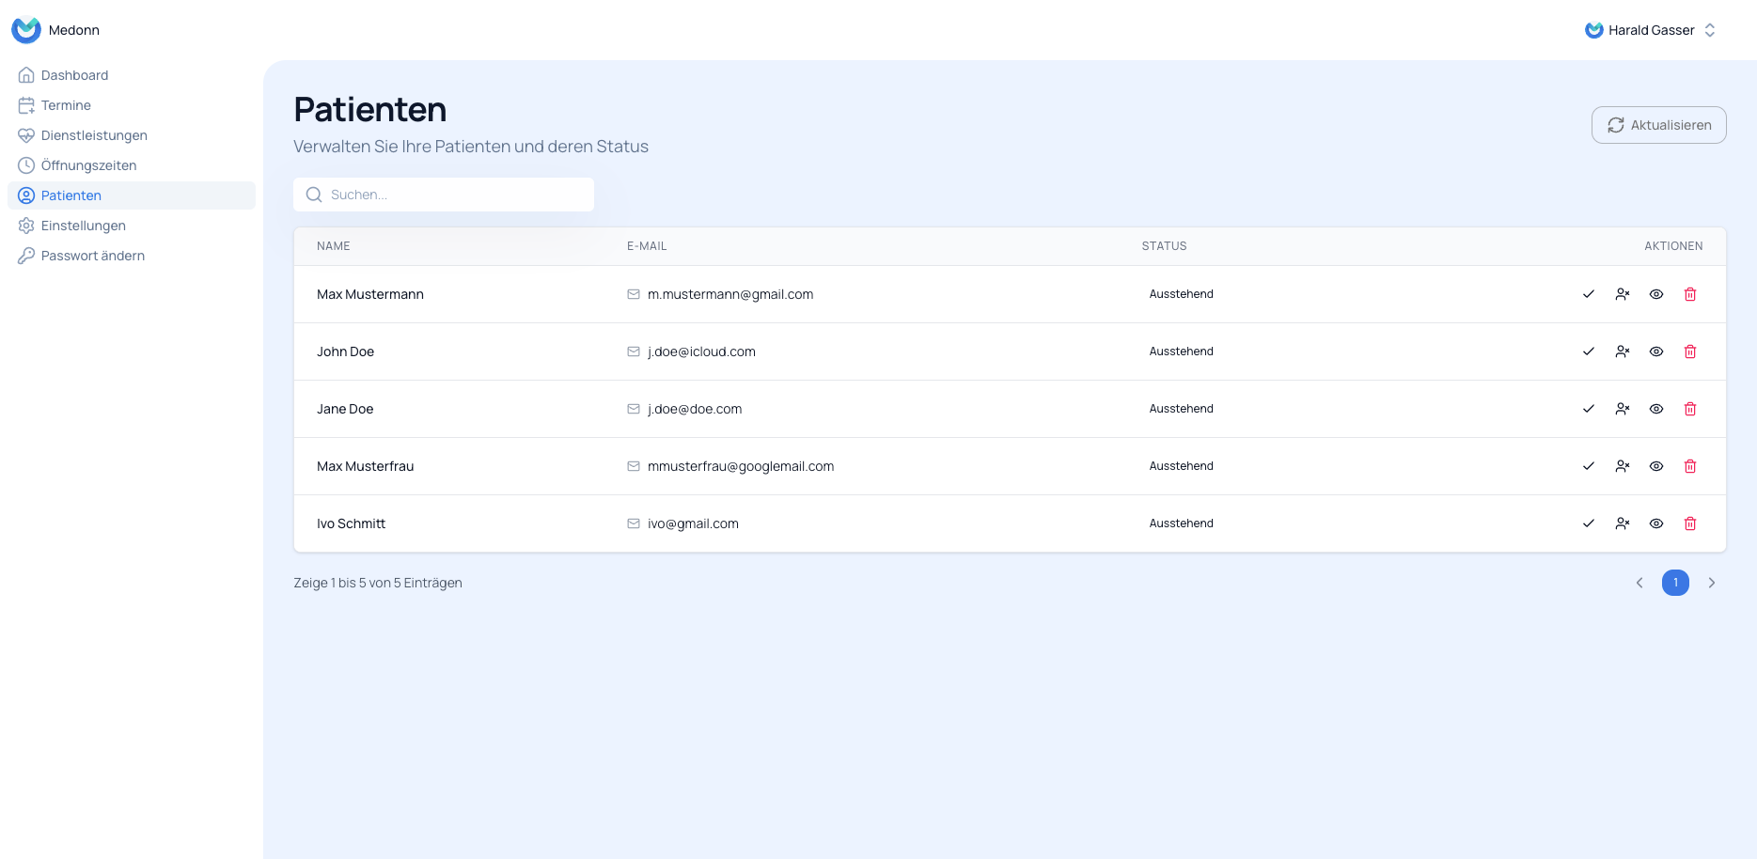Open Einstellungen via the gear icon
The height and width of the screenshot is (859, 1757).
point(26,225)
